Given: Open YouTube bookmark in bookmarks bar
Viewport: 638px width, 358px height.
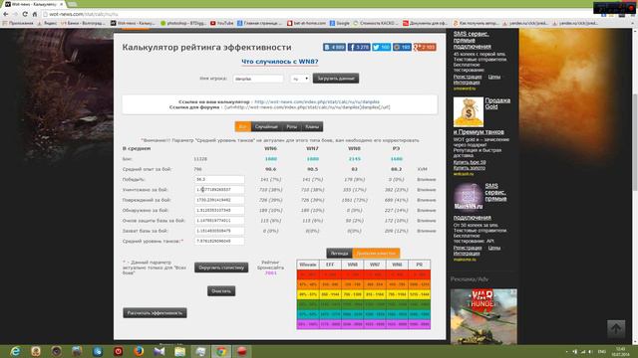Looking at the screenshot, I should point(221,24).
